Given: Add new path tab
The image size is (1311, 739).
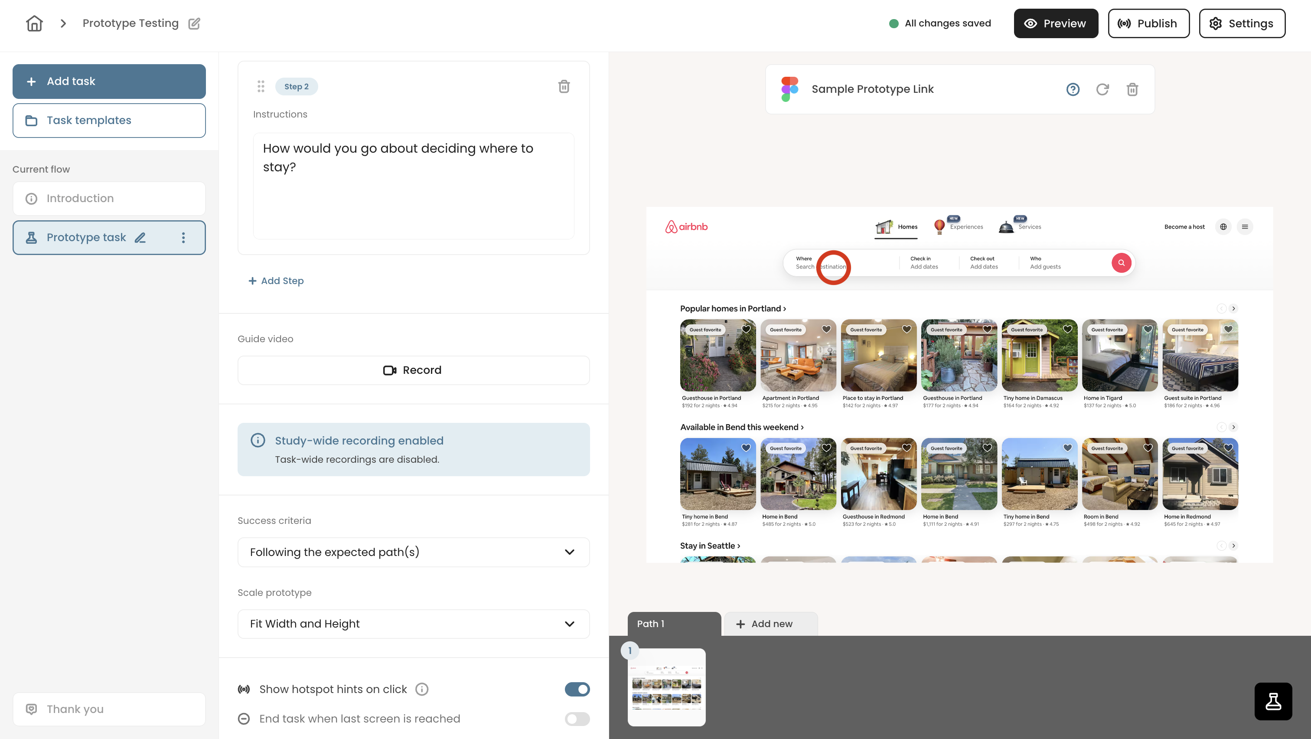Looking at the screenshot, I should click(770, 624).
